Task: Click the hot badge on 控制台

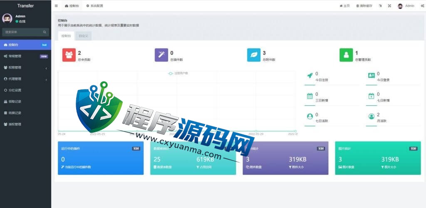Action: tap(44, 45)
